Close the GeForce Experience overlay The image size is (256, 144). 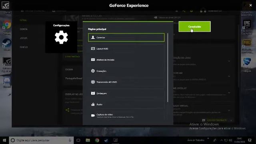pyautogui.click(x=251, y=5)
